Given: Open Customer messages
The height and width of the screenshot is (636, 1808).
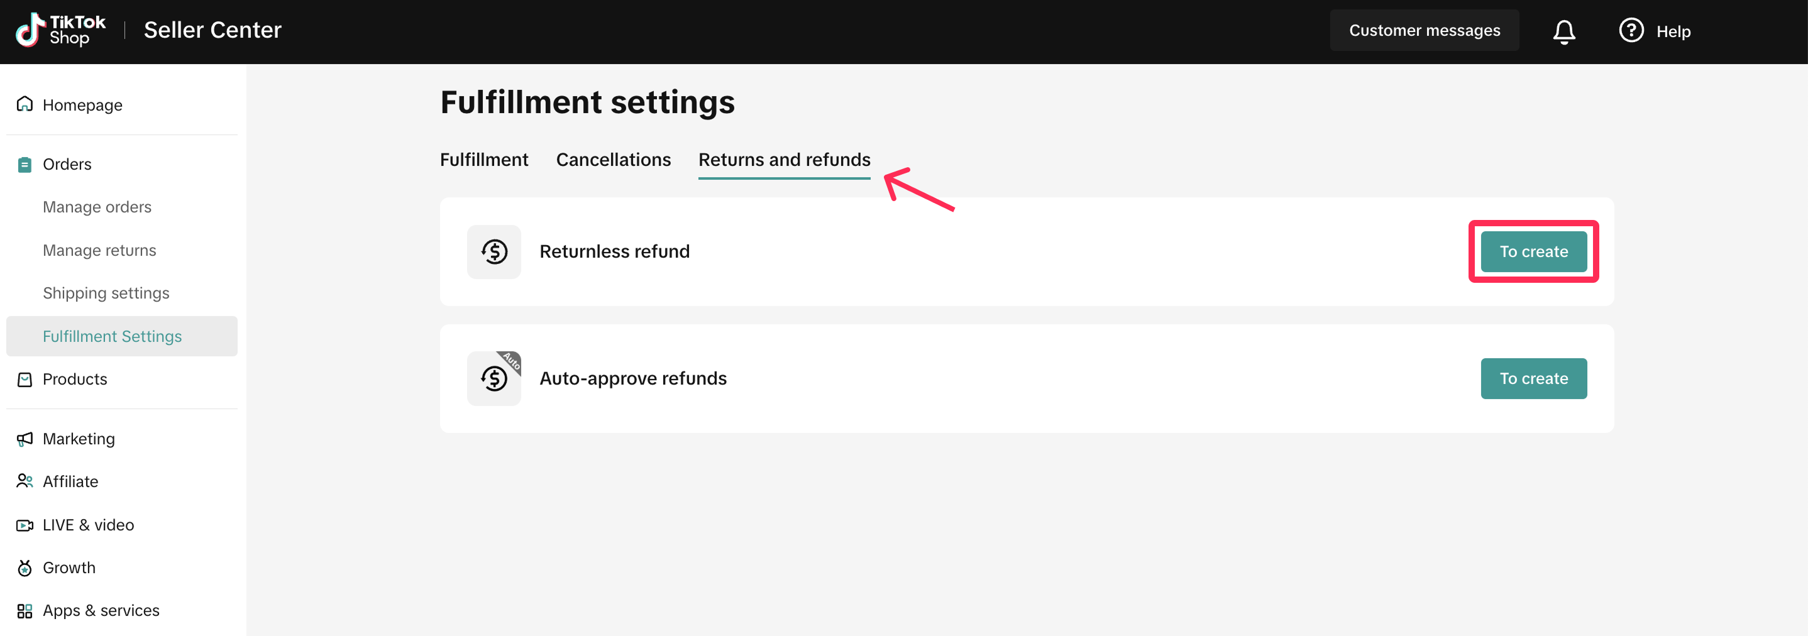Looking at the screenshot, I should coord(1424,31).
